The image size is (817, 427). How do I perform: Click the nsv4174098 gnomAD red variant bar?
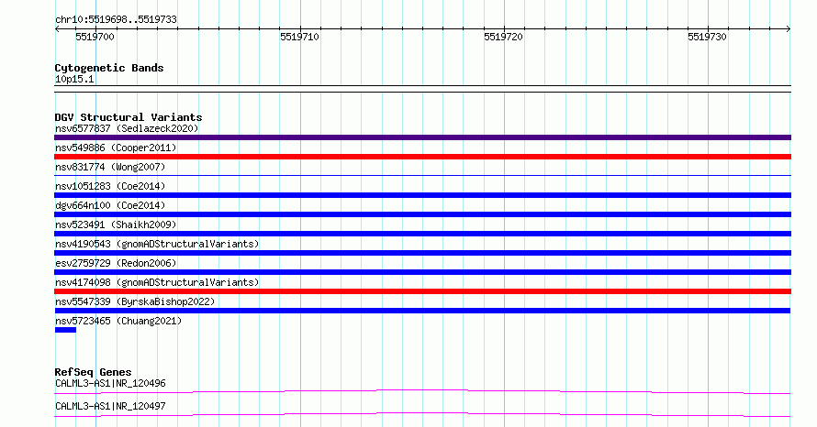click(422, 291)
